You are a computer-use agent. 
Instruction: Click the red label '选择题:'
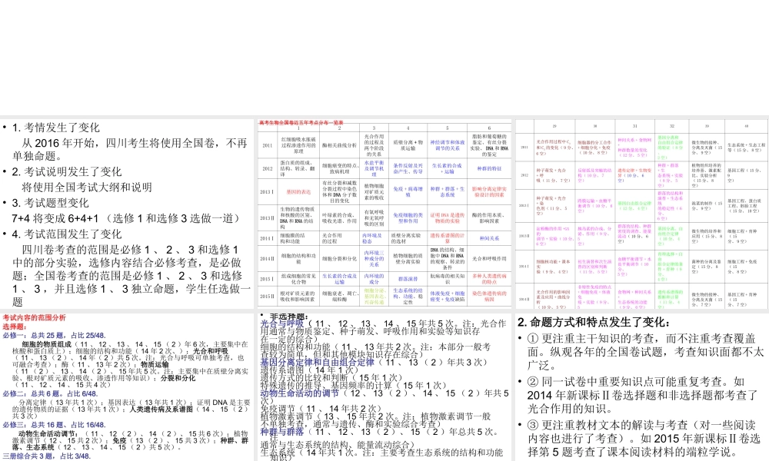[15, 327]
